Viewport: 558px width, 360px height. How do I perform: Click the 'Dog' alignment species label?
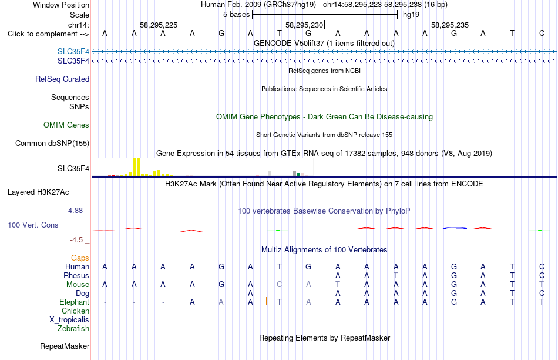tap(82, 294)
